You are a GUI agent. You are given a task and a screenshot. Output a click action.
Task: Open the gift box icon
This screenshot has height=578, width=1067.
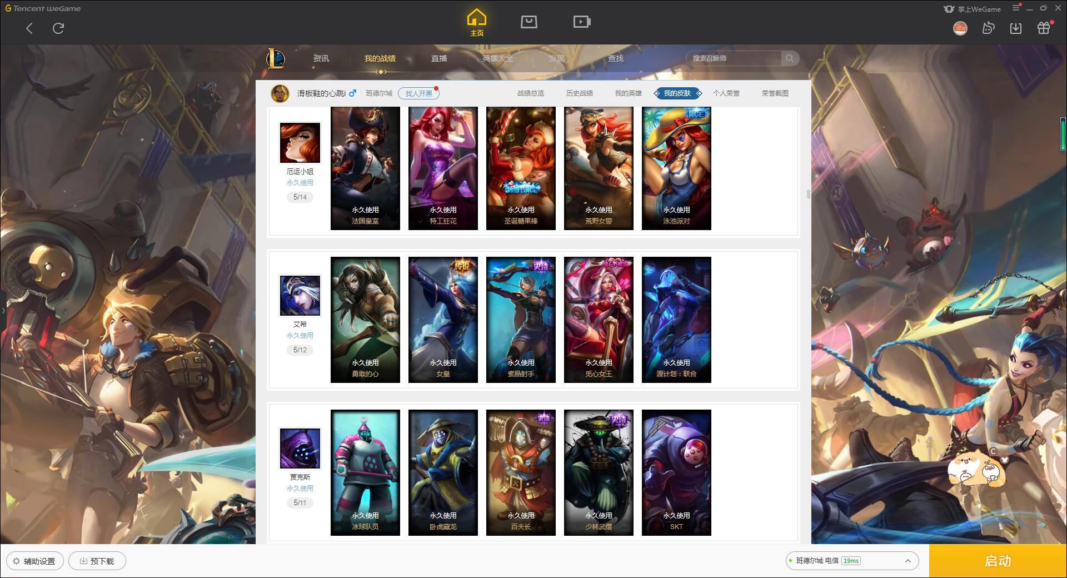1044,28
